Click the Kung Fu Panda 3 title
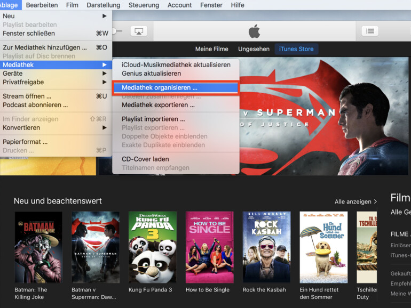Viewport: 411px width, 308px height. (150, 290)
